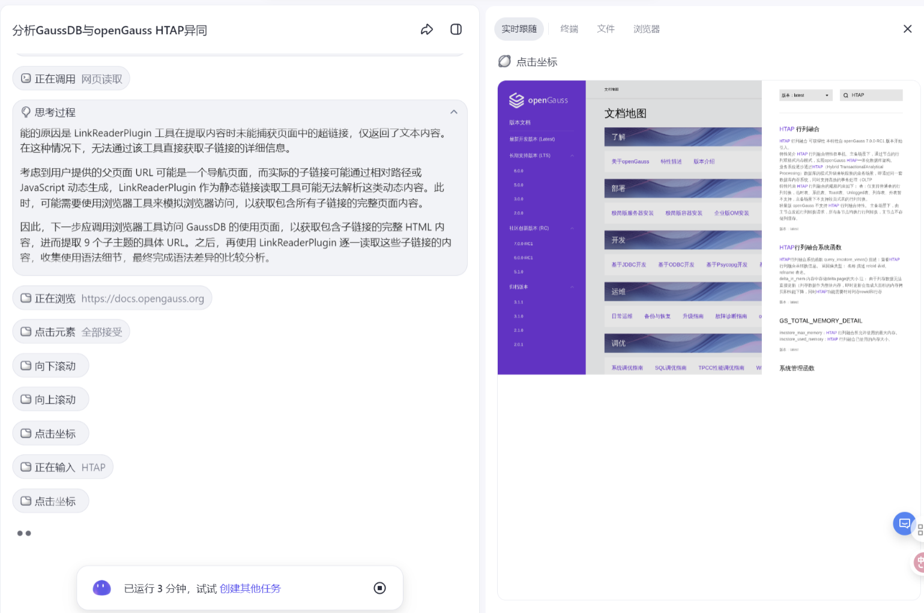
Task: Open the 向上滚动 step
Action: pos(51,400)
